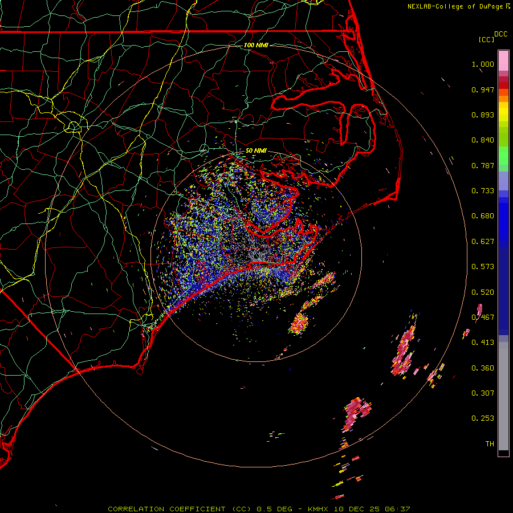
Task: Click the DCC label above the color bar
Action: [x=500, y=34]
